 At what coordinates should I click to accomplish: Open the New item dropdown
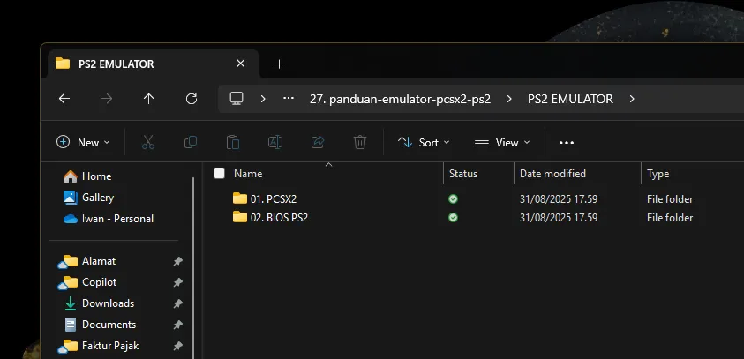(83, 142)
